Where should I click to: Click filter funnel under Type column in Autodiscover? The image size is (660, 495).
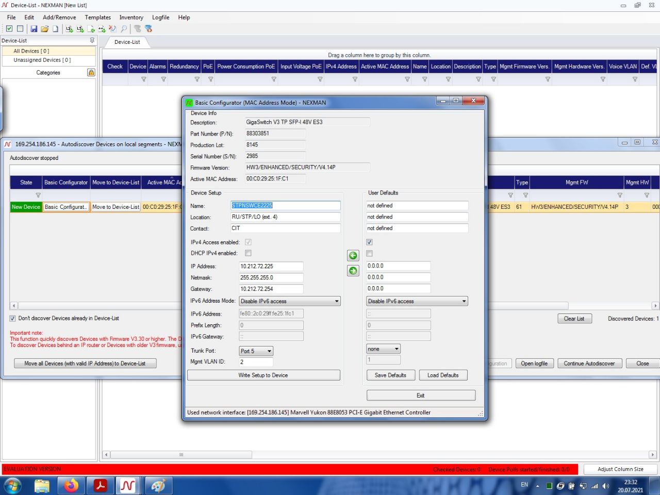tap(525, 195)
